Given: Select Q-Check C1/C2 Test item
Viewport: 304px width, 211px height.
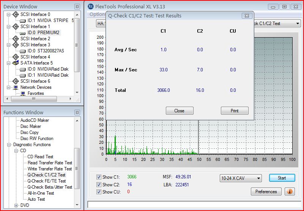Looking at the screenshot, I should (x=46, y=175).
